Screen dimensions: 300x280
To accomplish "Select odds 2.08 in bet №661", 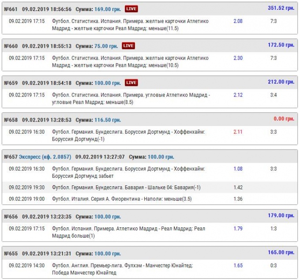I will click(x=238, y=21).
